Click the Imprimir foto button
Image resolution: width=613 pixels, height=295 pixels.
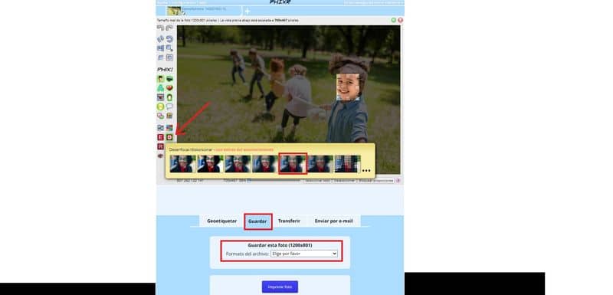coord(280,287)
